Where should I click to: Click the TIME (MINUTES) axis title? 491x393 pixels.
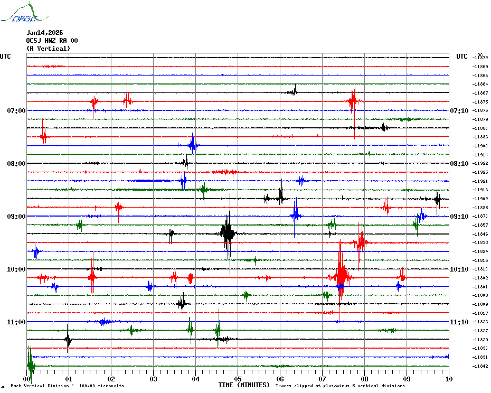click(x=243, y=386)
